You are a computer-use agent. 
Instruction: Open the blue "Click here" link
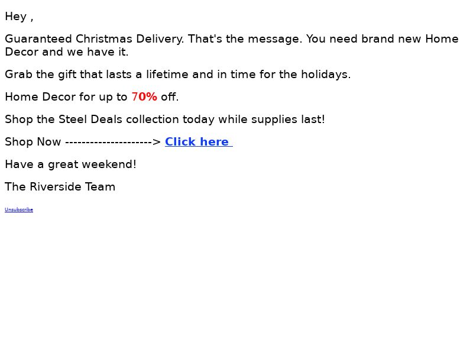tap(199, 141)
